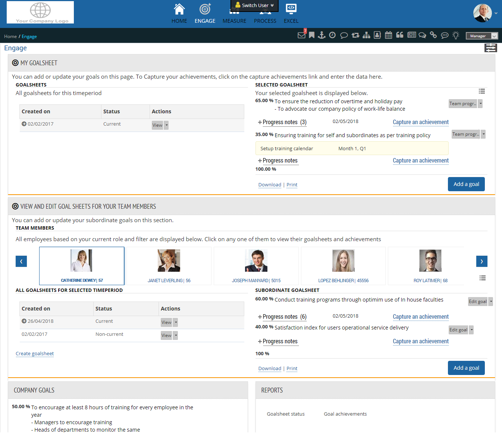Select team member Lopez Behlinger
The image size is (502, 435).
(343, 266)
